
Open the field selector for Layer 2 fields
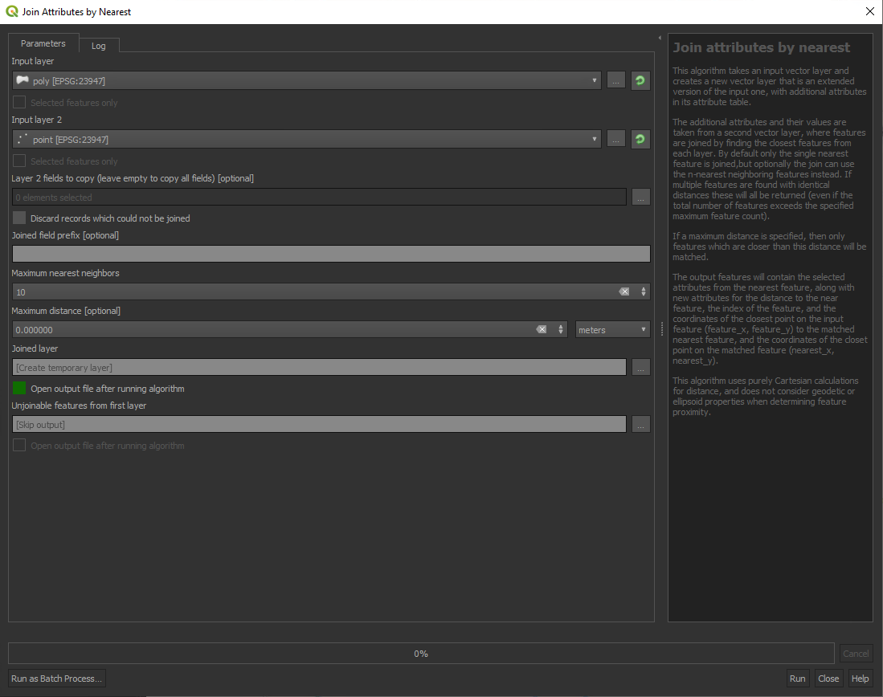640,197
